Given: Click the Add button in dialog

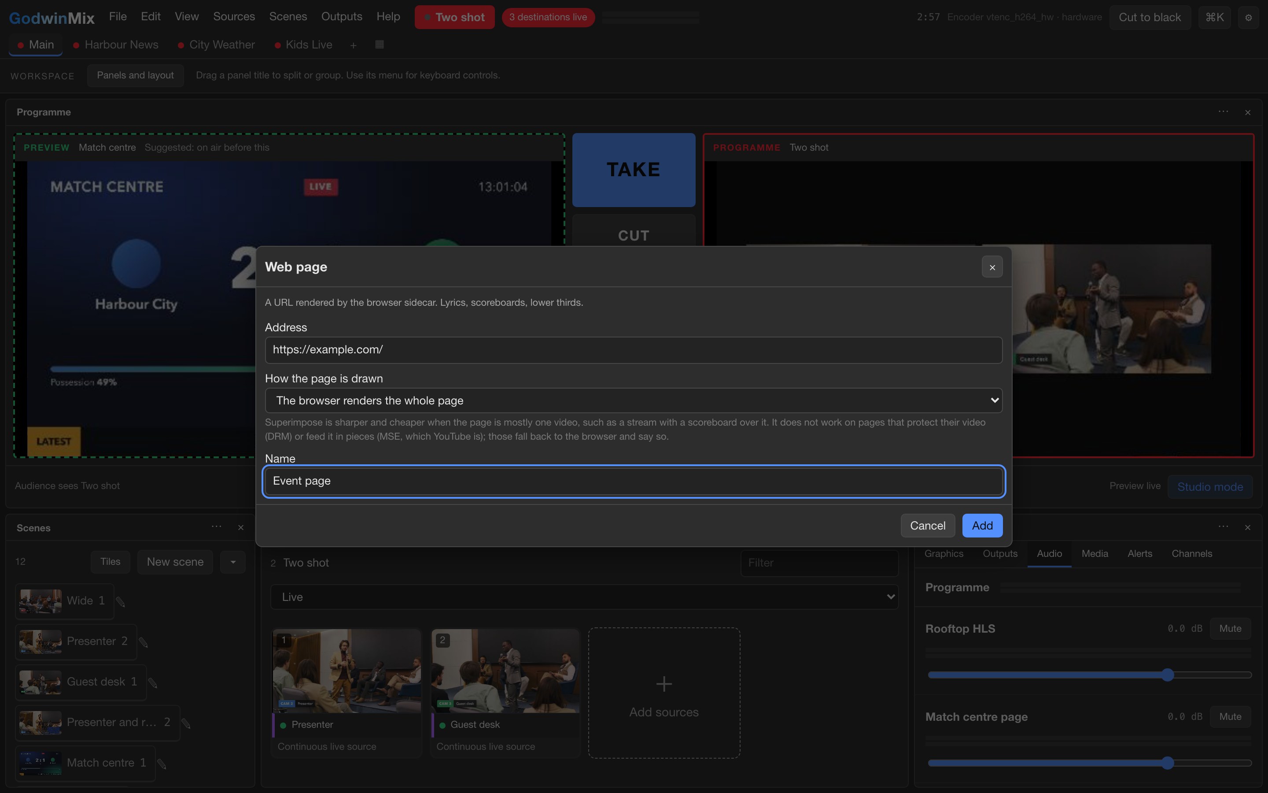Looking at the screenshot, I should (x=982, y=526).
